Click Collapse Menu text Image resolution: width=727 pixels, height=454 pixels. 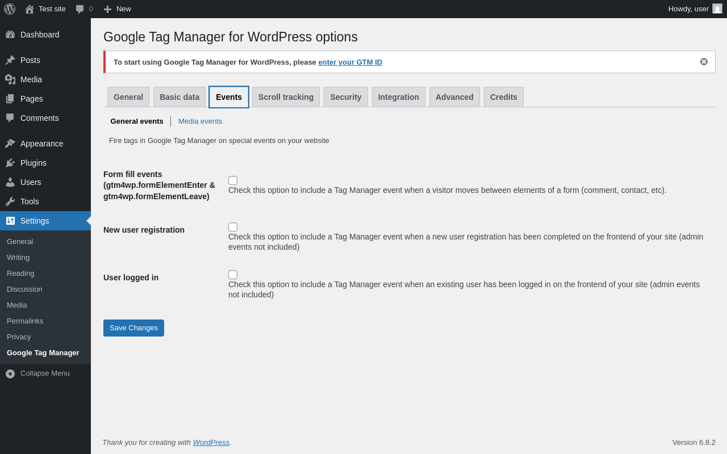pyautogui.click(x=45, y=373)
